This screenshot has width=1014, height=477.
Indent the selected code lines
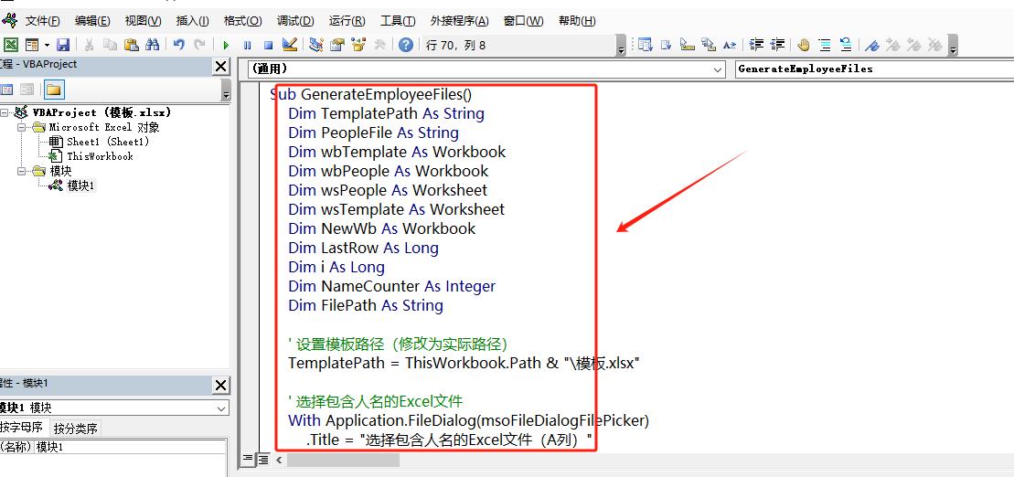click(x=756, y=45)
